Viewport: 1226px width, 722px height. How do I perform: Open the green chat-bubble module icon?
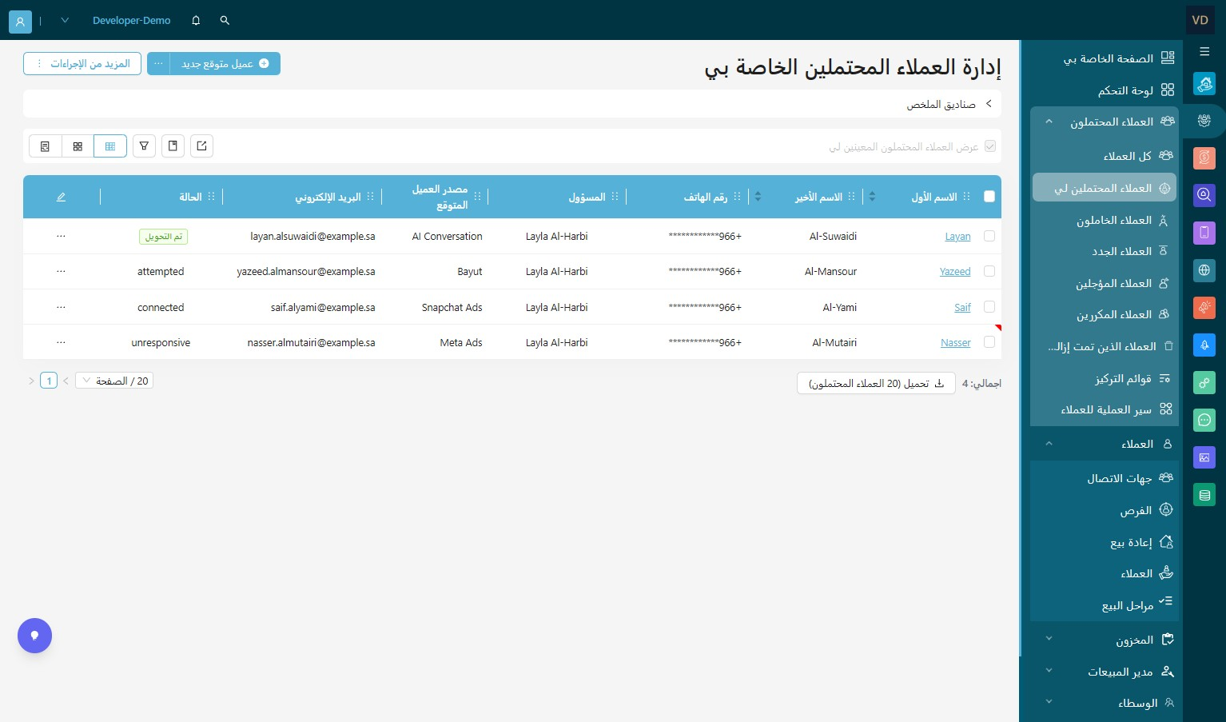pos(1204,420)
